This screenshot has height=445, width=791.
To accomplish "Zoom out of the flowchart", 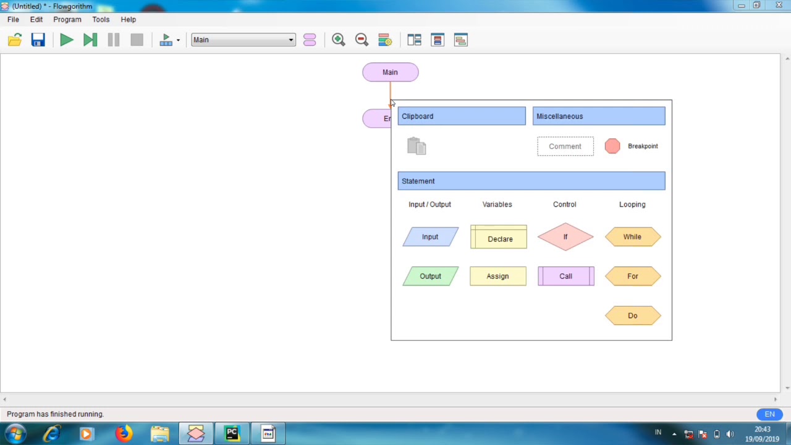I will [362, 40].
